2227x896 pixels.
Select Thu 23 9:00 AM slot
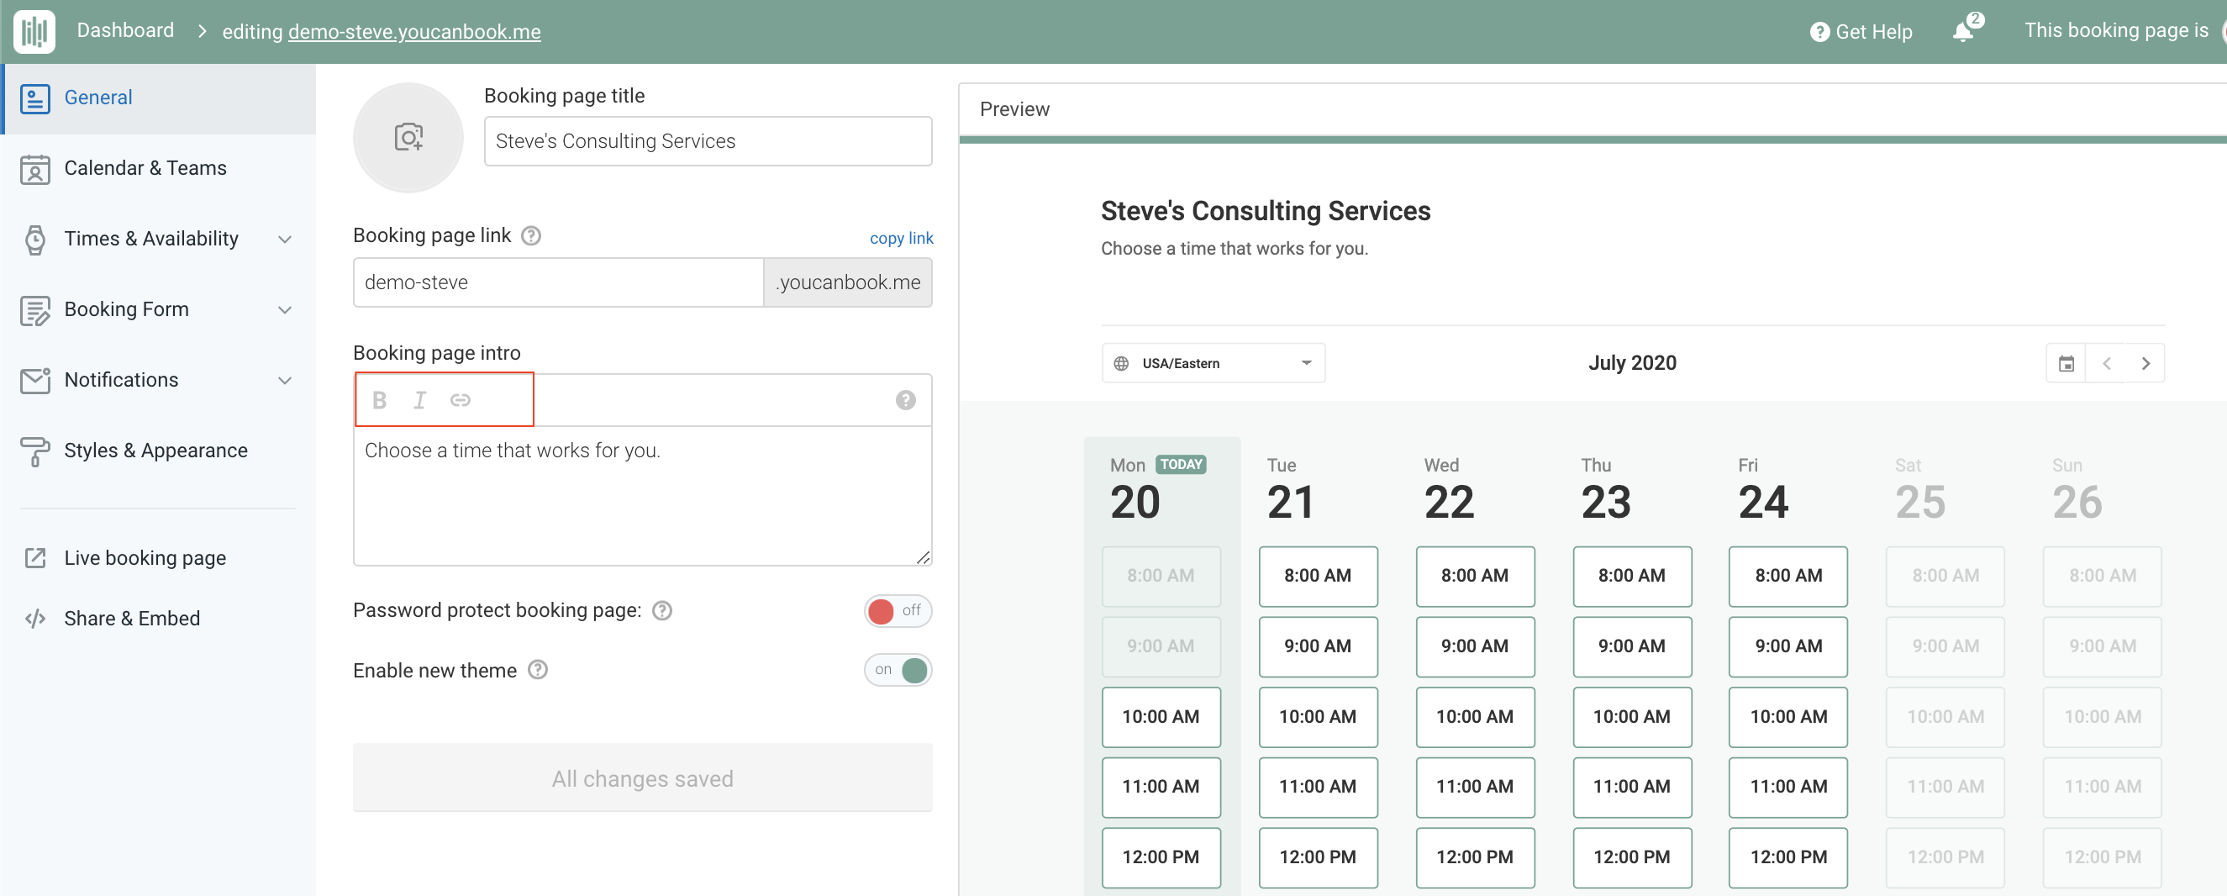(x=1631, y=646)
